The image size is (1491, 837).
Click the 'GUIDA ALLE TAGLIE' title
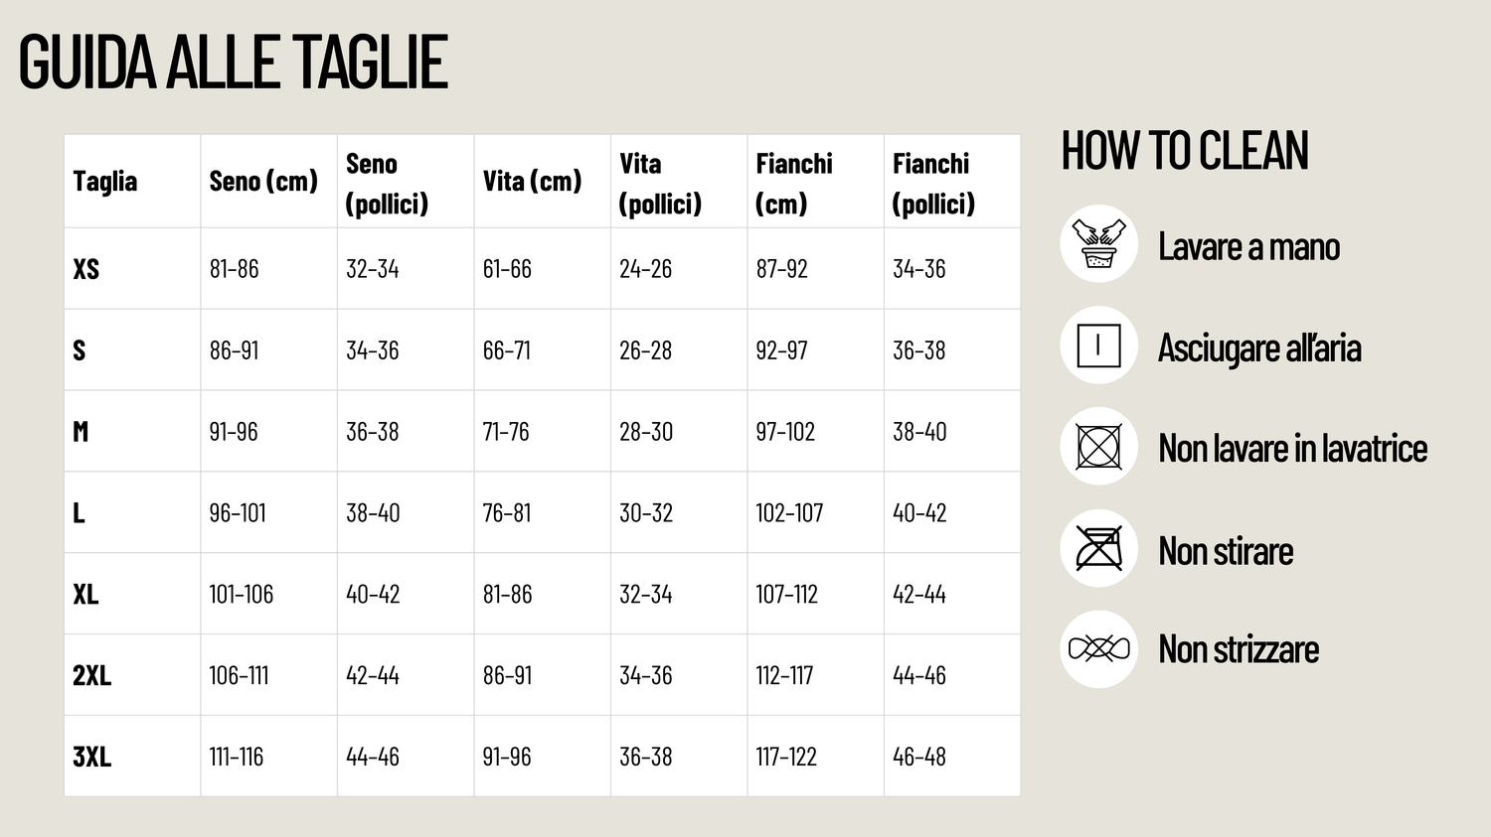234,63
